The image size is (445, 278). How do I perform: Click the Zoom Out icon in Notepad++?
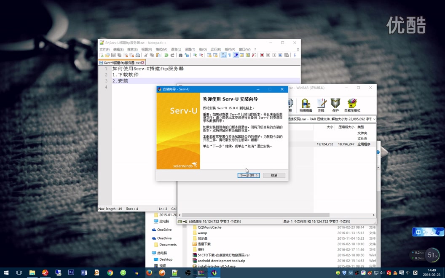click(x=201, y=55)
